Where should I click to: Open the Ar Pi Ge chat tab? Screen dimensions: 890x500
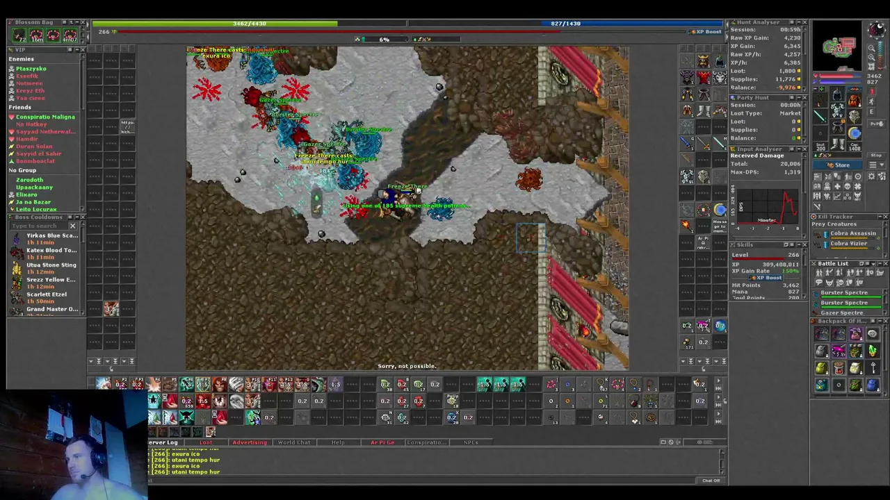(x=382, y=442)
